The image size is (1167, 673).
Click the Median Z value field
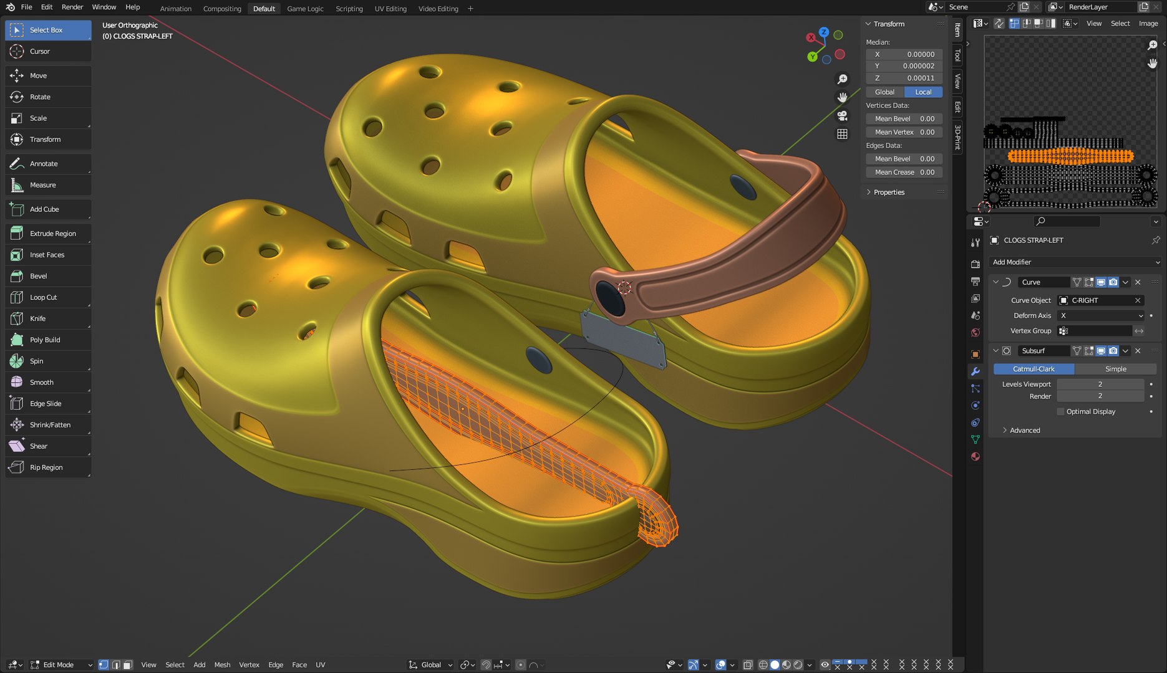(x=904, y=78)
